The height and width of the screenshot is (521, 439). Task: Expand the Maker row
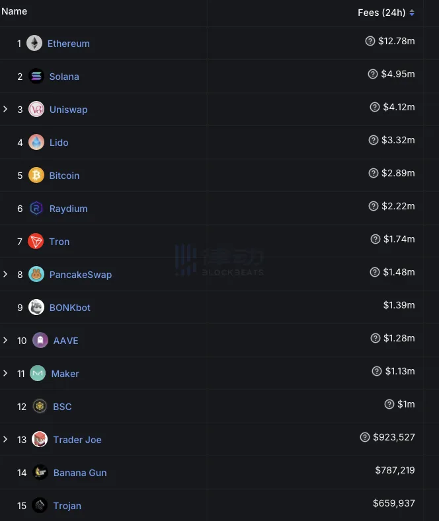tap(5, 373)
